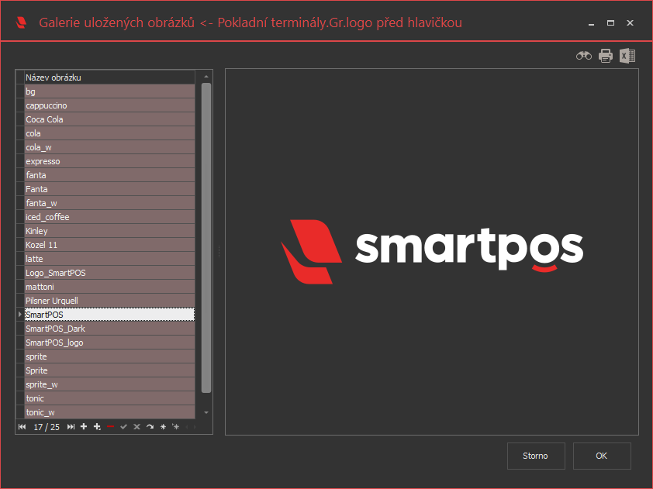Screen dimensions: 653x489
Task: Select the 'cola_w' row
Action: [x=109, y=147]
